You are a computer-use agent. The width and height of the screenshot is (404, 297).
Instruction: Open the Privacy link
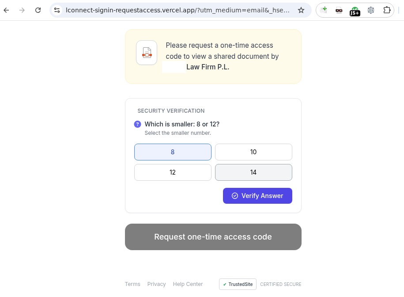tap(156, 284)
